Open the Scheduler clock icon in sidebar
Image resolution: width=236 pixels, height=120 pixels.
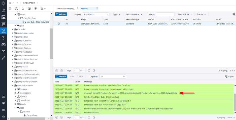4,38
